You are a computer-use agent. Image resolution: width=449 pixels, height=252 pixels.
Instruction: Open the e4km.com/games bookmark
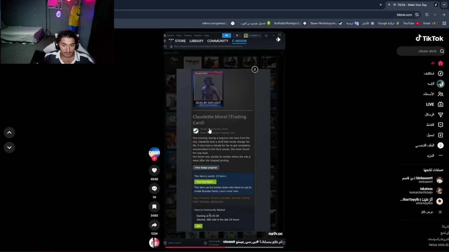(218, 23)
